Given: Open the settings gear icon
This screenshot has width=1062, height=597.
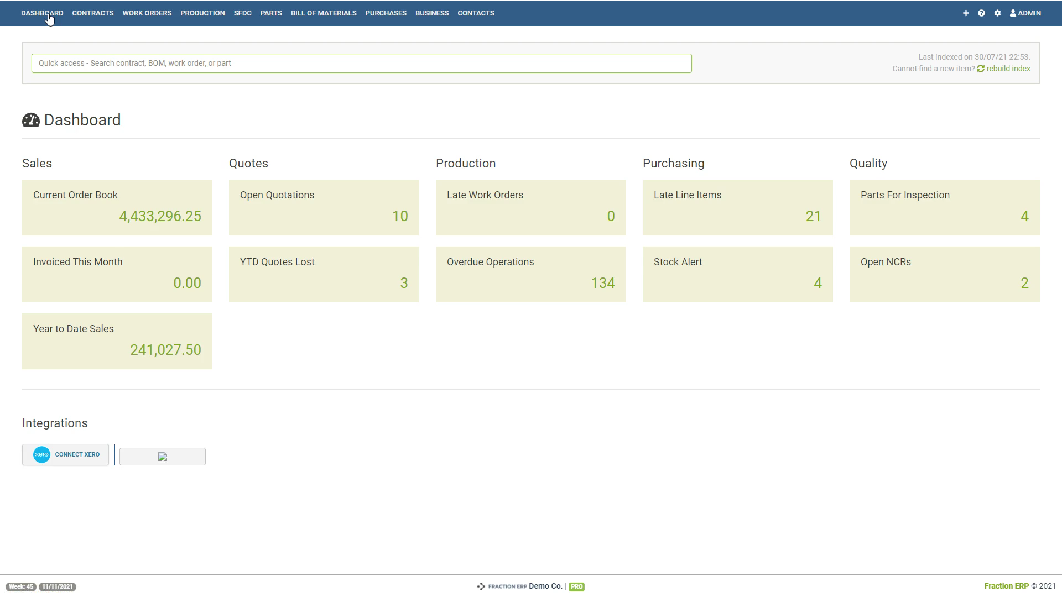Looking at the screenshot, I should click(x=997, y=13).
